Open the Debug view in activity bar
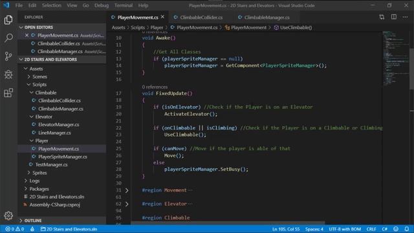Image resolution: width=414 pixels, height=233 pixels. (8, 74)
